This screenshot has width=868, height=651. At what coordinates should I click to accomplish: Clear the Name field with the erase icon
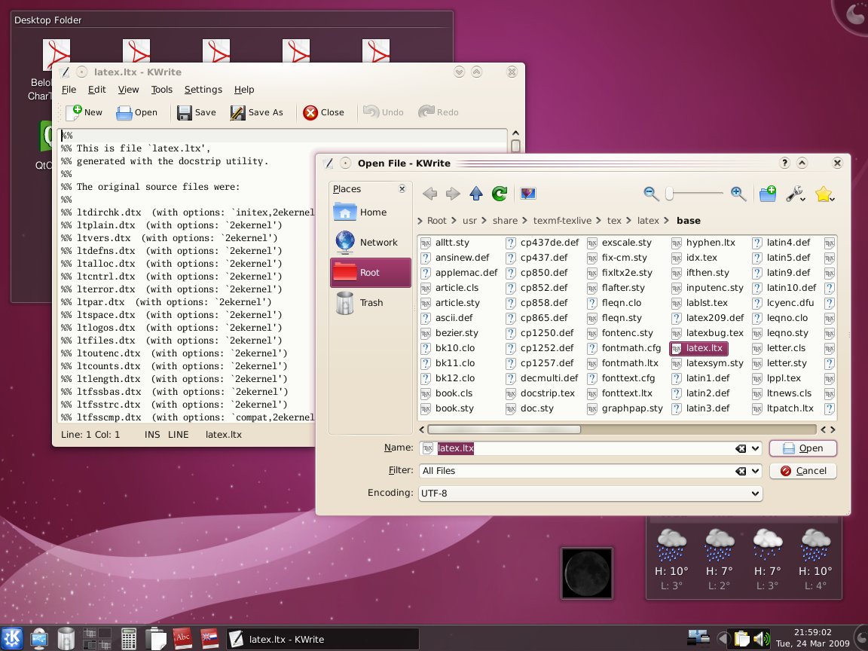pos(740,448)
